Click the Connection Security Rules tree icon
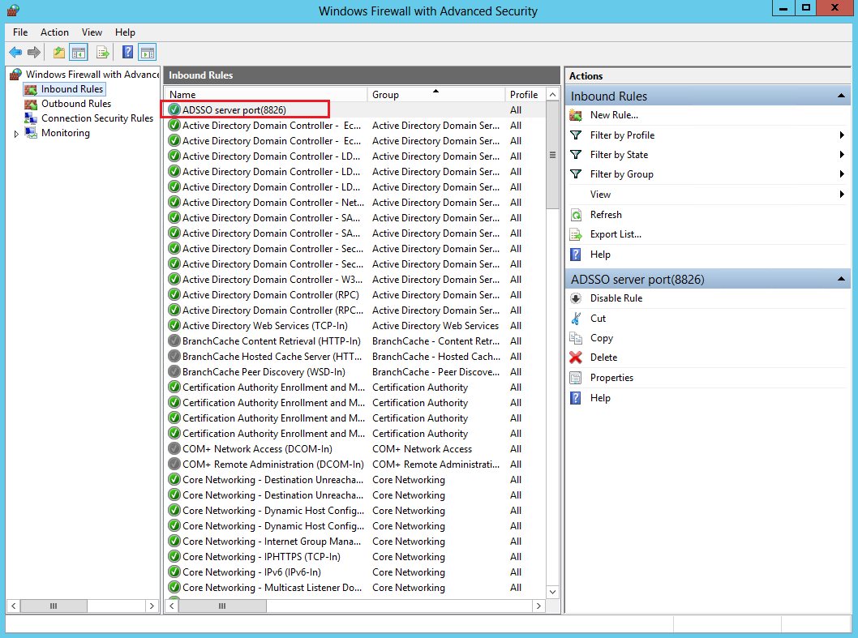This screenshot has width=858, height=638. (31, 118)
